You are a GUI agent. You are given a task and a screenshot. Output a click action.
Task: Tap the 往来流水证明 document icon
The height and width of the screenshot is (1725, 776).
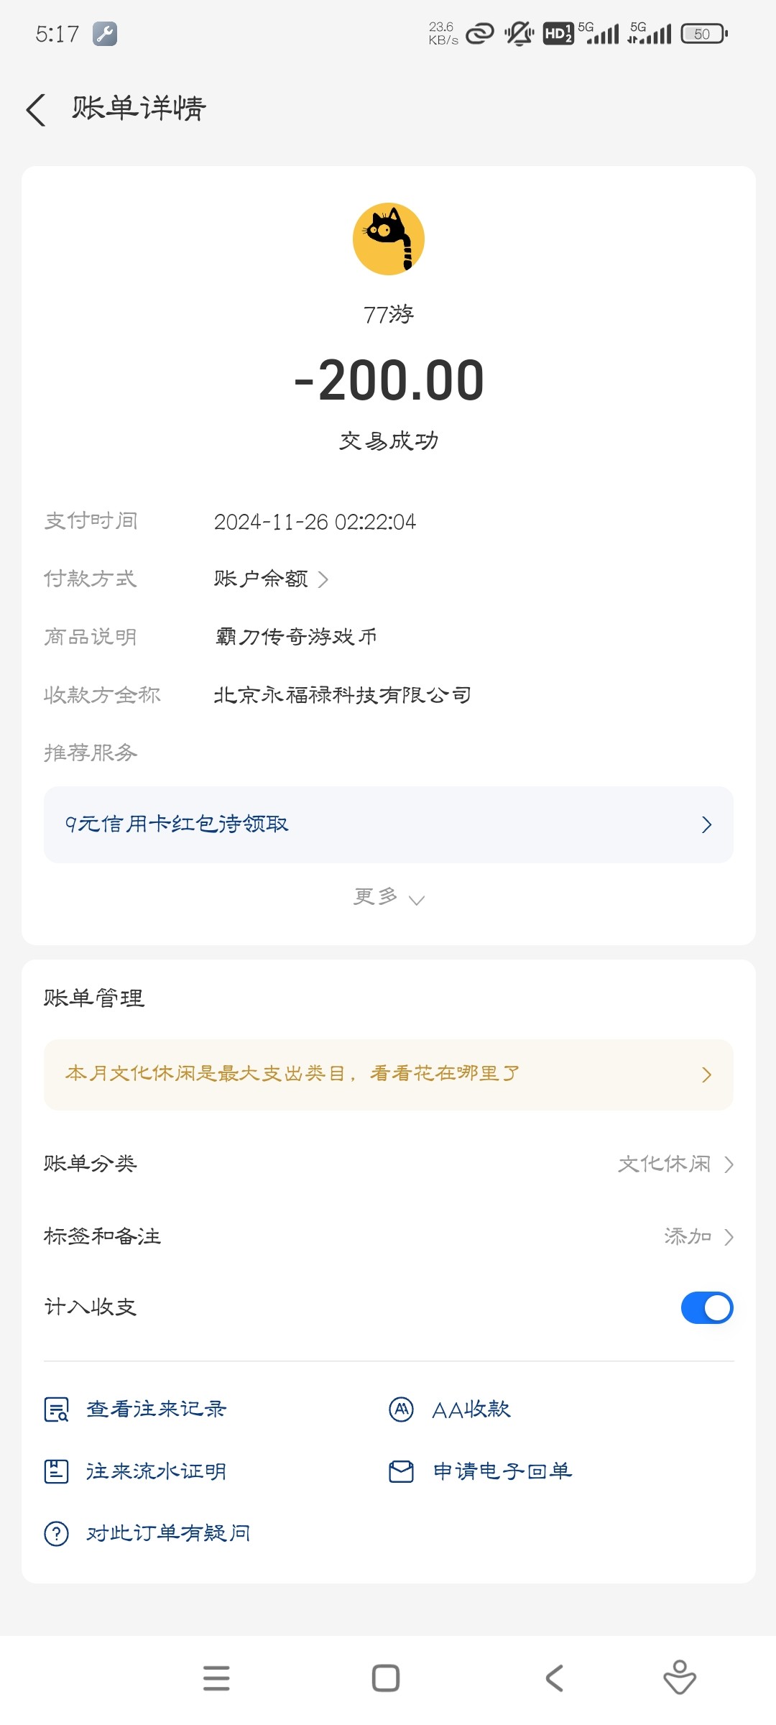point(56,1471)
